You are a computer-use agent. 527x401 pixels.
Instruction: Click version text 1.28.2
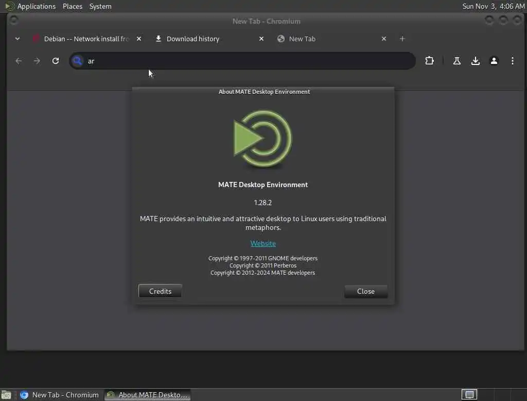(263, 203)
